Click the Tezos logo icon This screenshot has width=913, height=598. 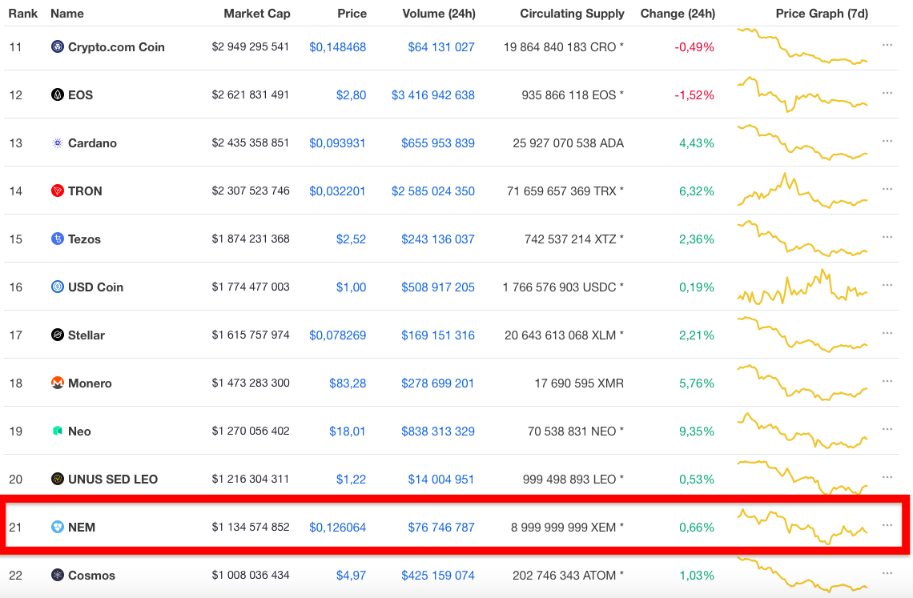point(57,239)
